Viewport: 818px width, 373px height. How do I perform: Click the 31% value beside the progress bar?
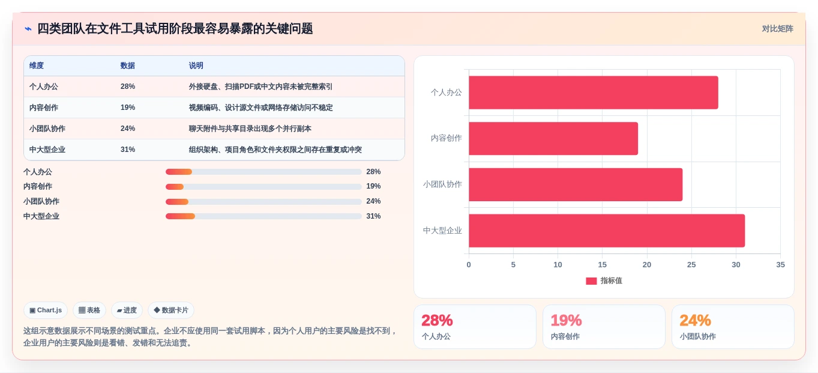pyautogui.click(x=373, y=216)
